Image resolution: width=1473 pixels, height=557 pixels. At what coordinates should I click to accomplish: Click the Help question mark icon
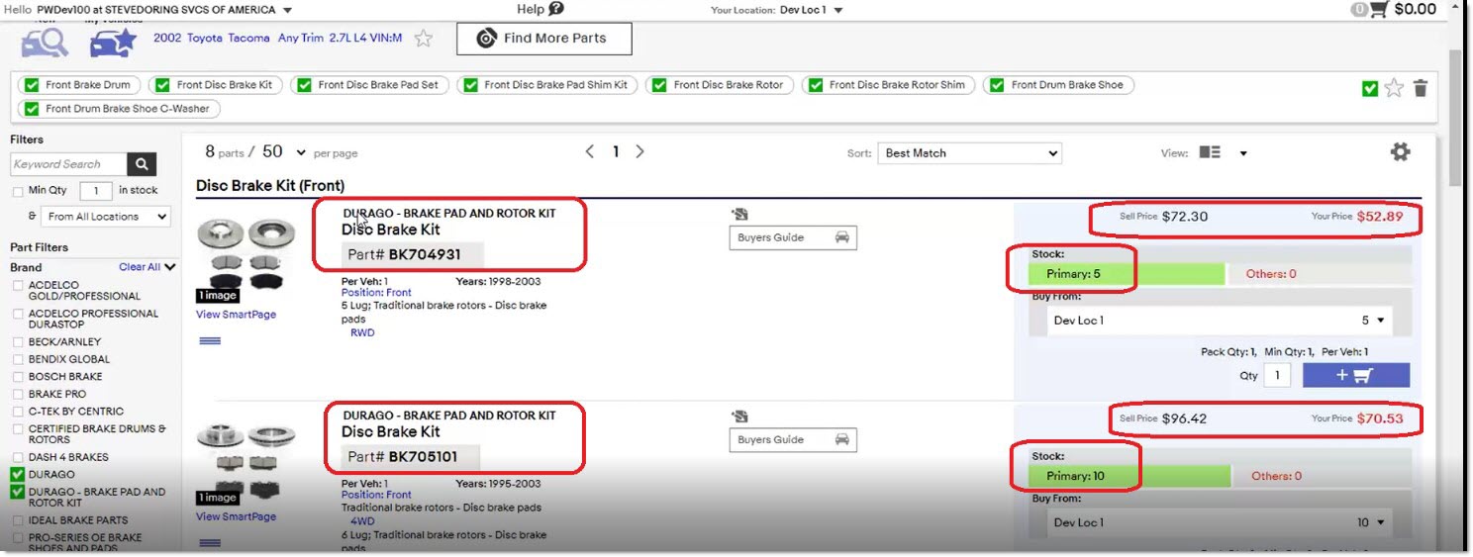[555, 9]
